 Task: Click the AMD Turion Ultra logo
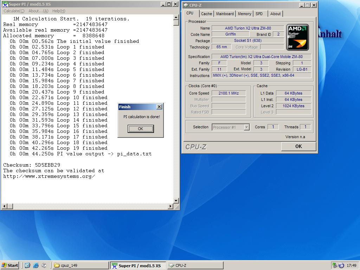point(297,37)
